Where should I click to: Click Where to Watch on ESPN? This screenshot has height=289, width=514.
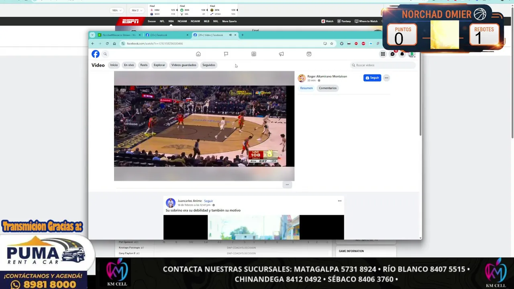tap(366, 21)
